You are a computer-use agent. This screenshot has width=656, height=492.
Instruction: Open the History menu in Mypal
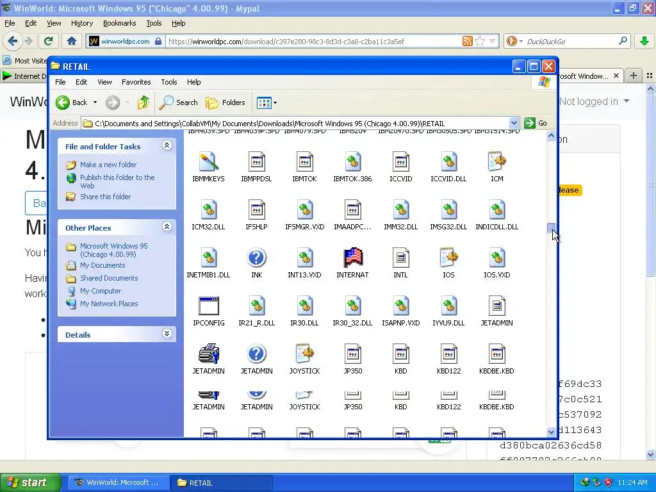click(x=81, y=23)
